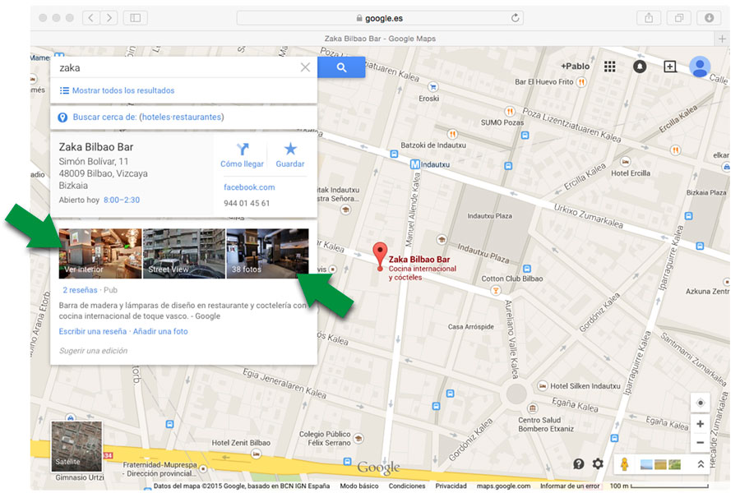740x493 pixels.
Task: Select Colegio Público Félix Serrano marker
Action: (358, 439)
